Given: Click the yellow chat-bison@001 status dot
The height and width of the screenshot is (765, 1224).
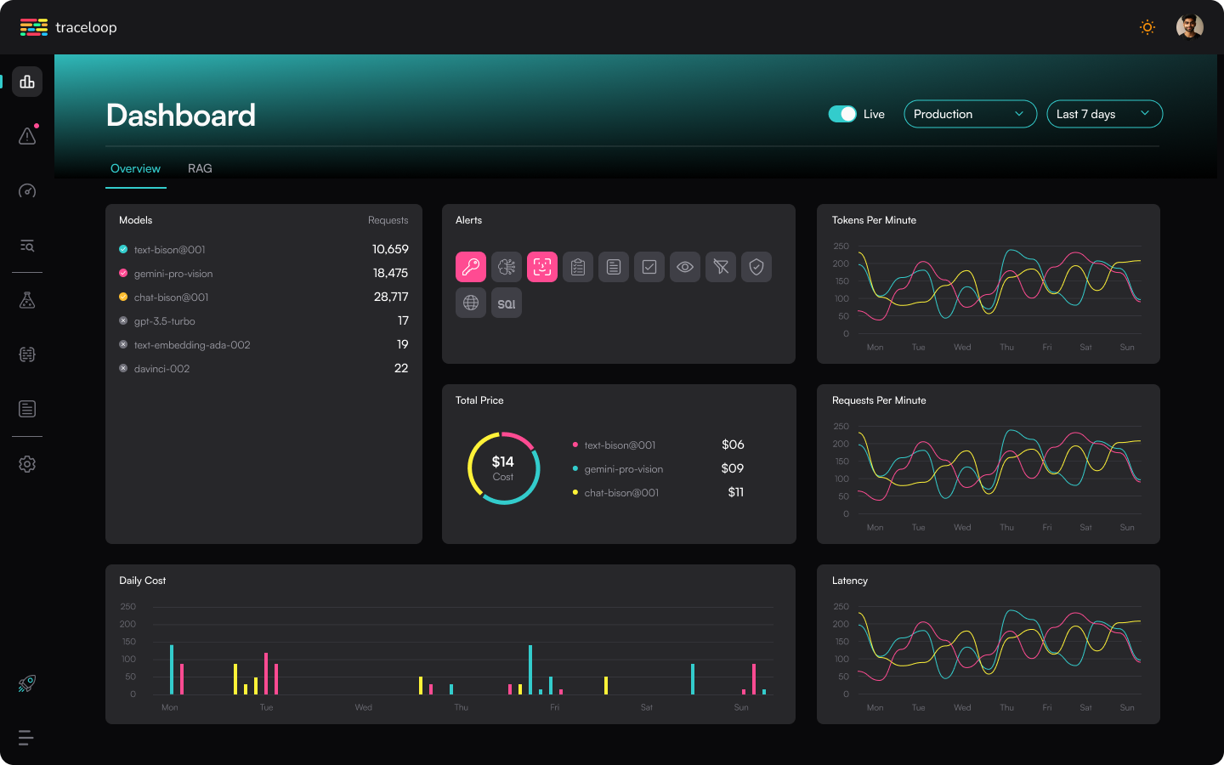Looking at the screenshot, I should [123, 297].
